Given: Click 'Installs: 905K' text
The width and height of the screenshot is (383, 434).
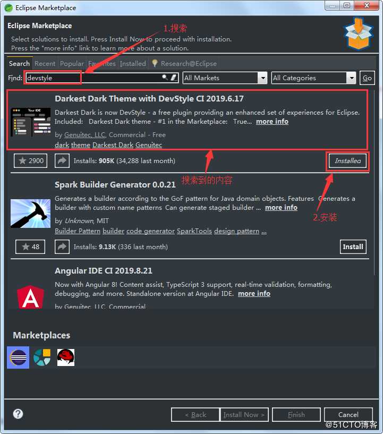Looking at the screenshot, I should pos(94,161).
